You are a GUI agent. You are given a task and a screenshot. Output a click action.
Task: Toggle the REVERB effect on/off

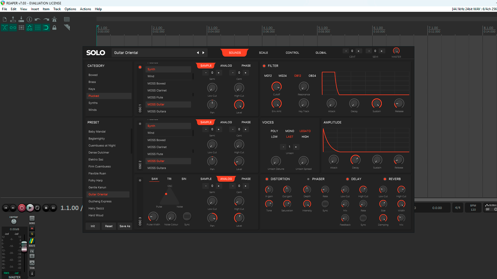(385, 179)
